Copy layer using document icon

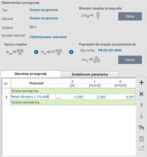(141, 139)
